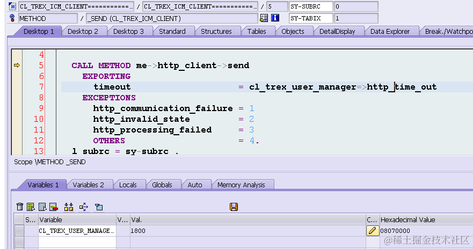
Task: Click the yellow current-line arrow at line 5
Action: click(17, 65)
